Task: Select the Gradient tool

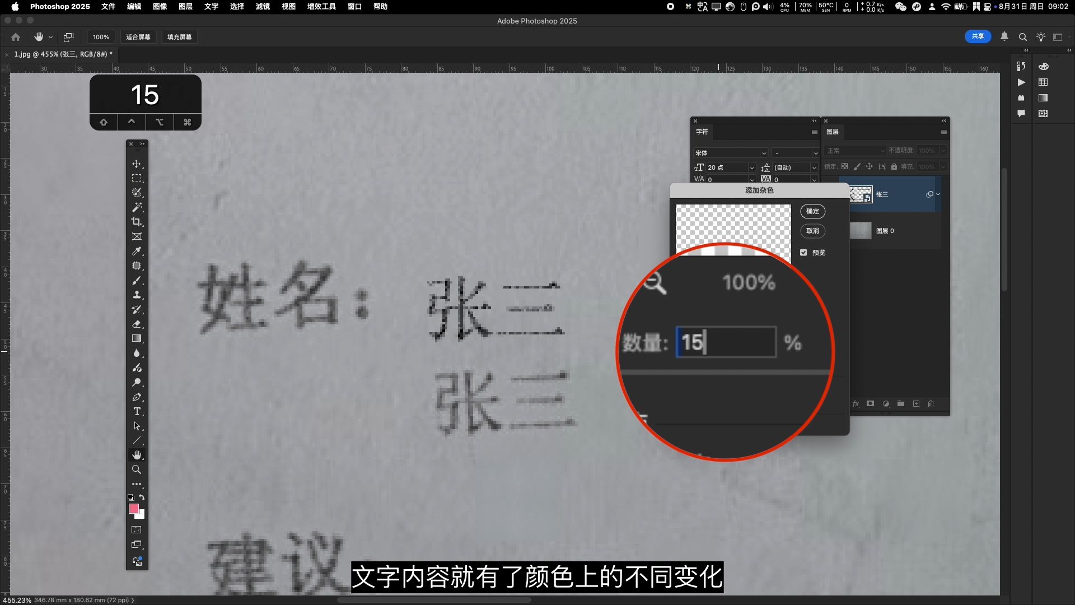Action: pos(136,338)
